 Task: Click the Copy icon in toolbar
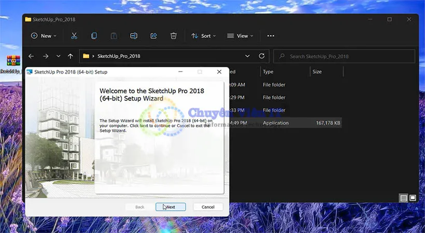click(94, 36)
